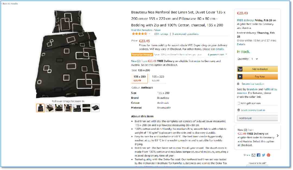
Task: Select the 135 x 200 size option
Action: 139,78
